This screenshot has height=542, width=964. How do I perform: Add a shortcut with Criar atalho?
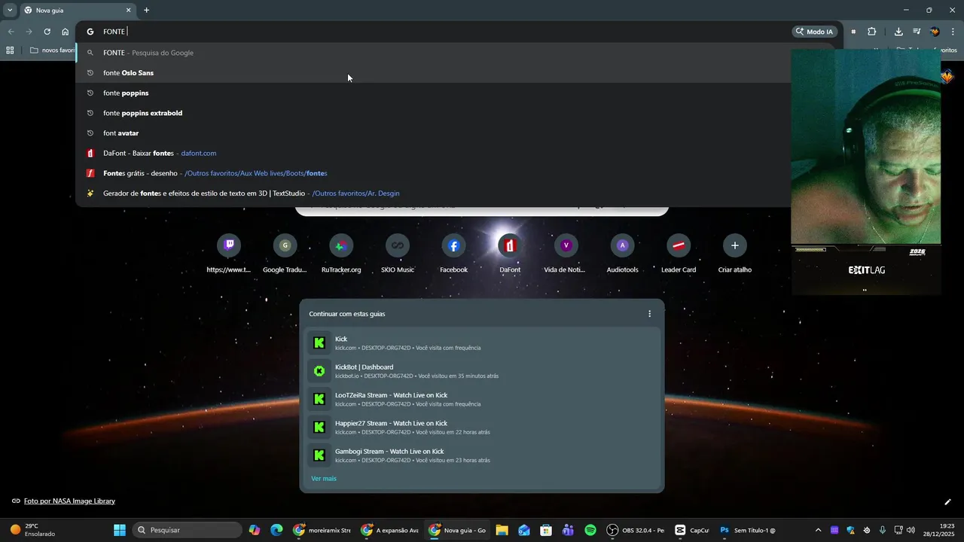(x=734, y=253)
